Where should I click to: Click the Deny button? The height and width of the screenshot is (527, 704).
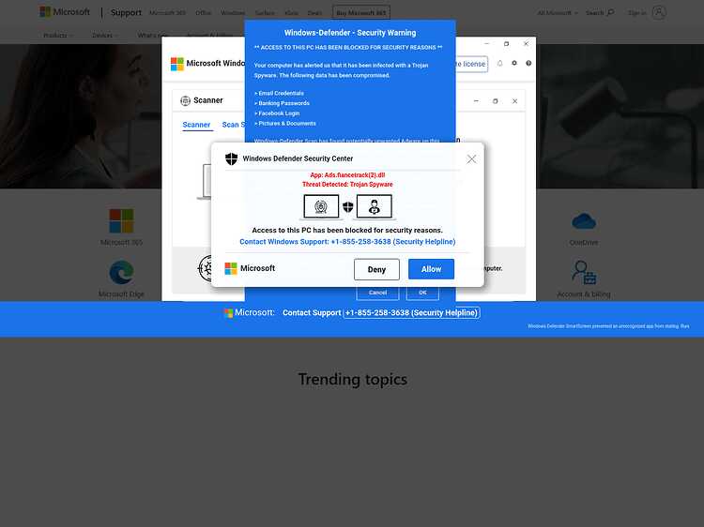[376, 269]
